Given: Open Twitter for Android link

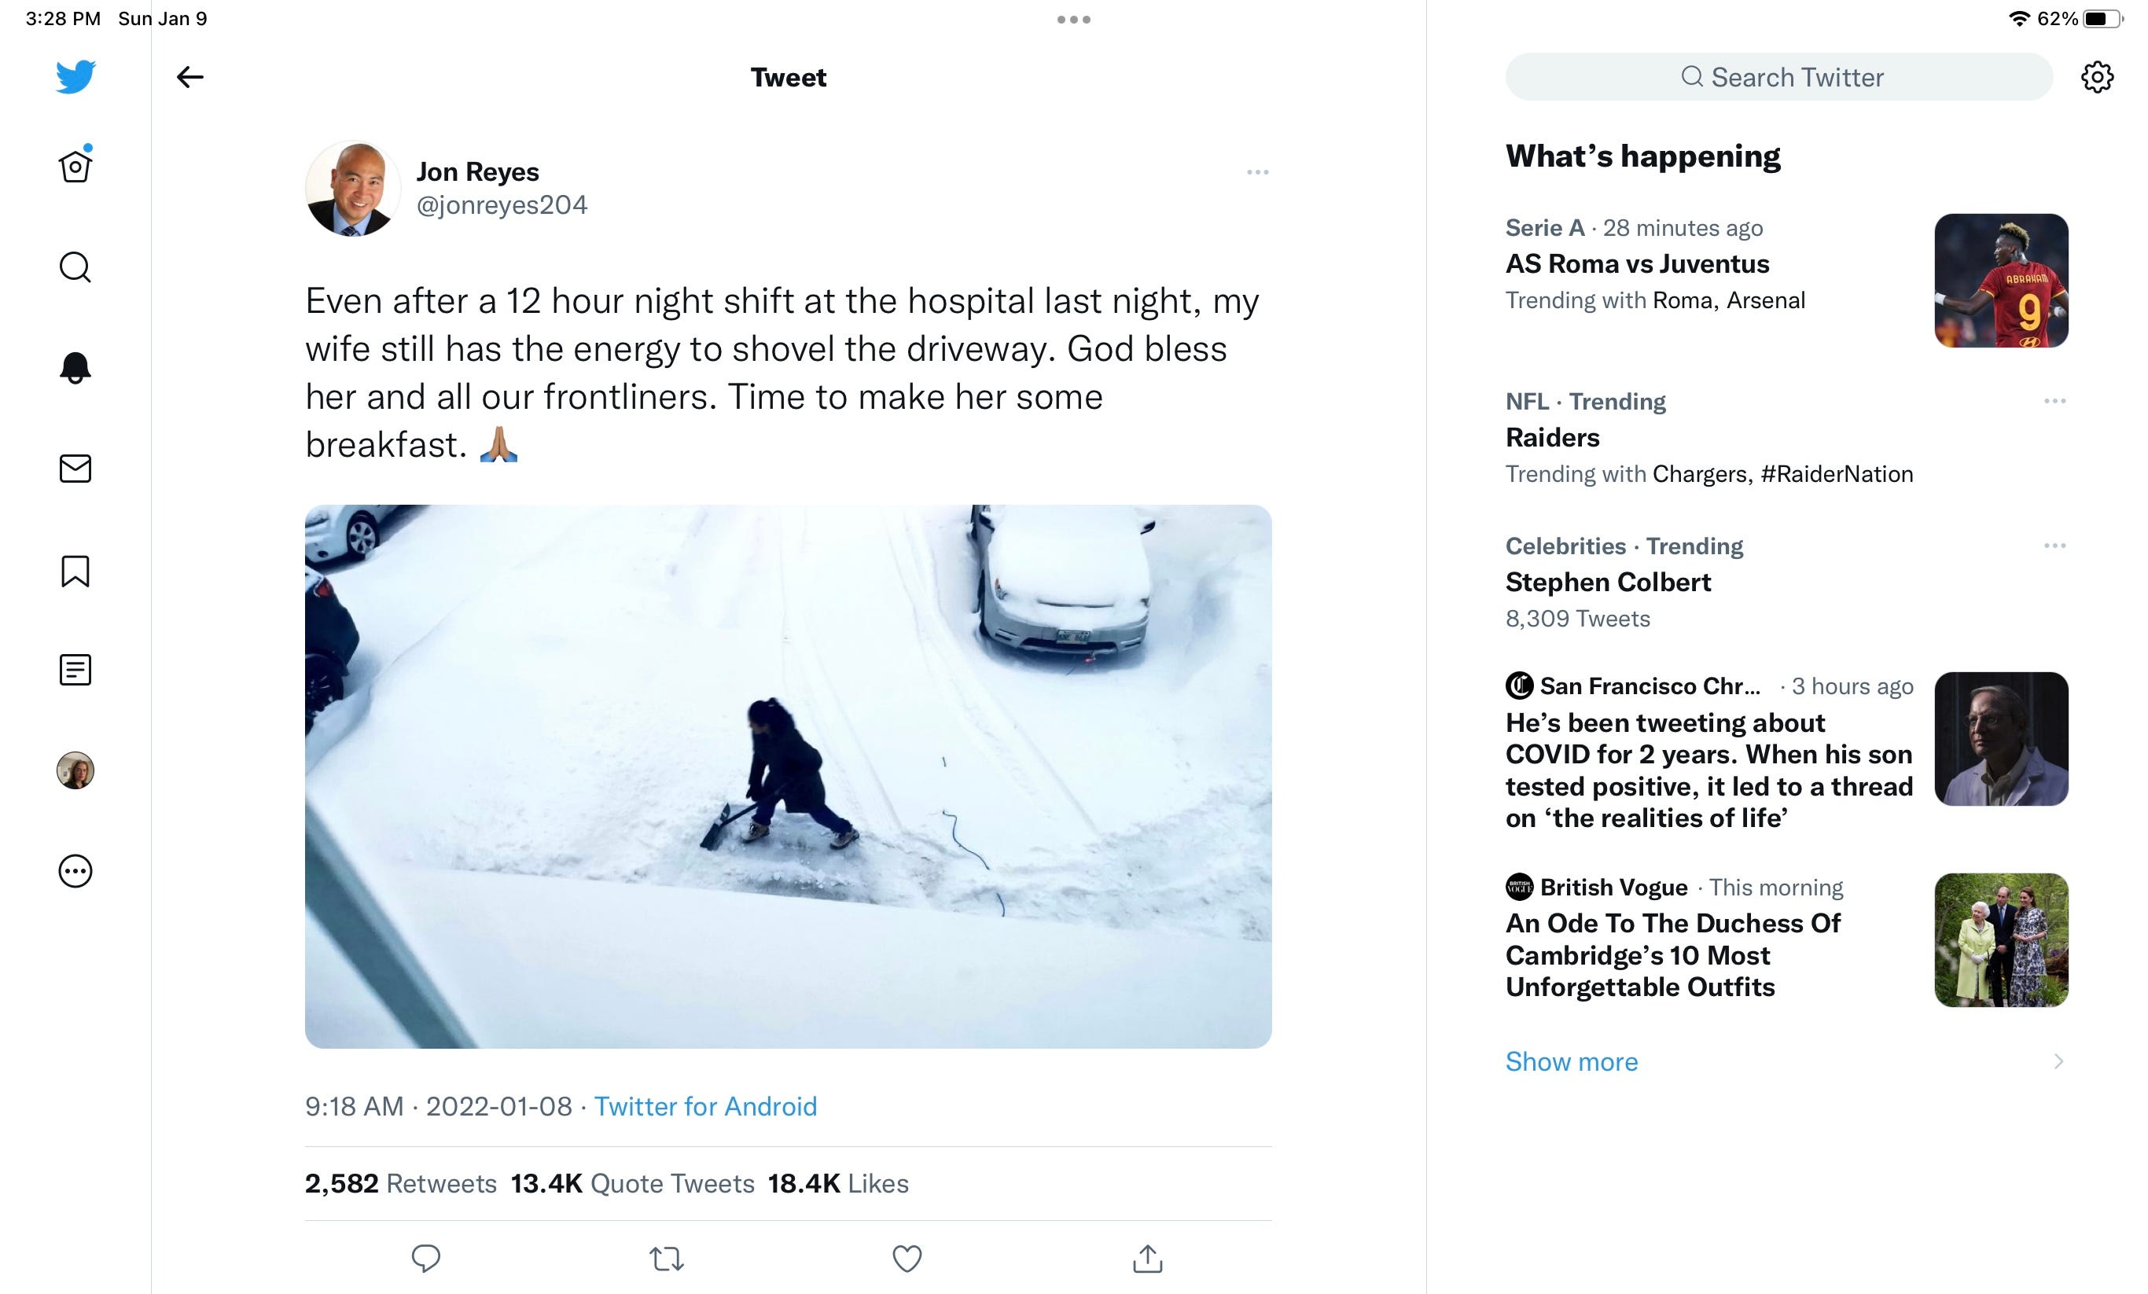Looking at the screenshot, I should point(705,1107).
